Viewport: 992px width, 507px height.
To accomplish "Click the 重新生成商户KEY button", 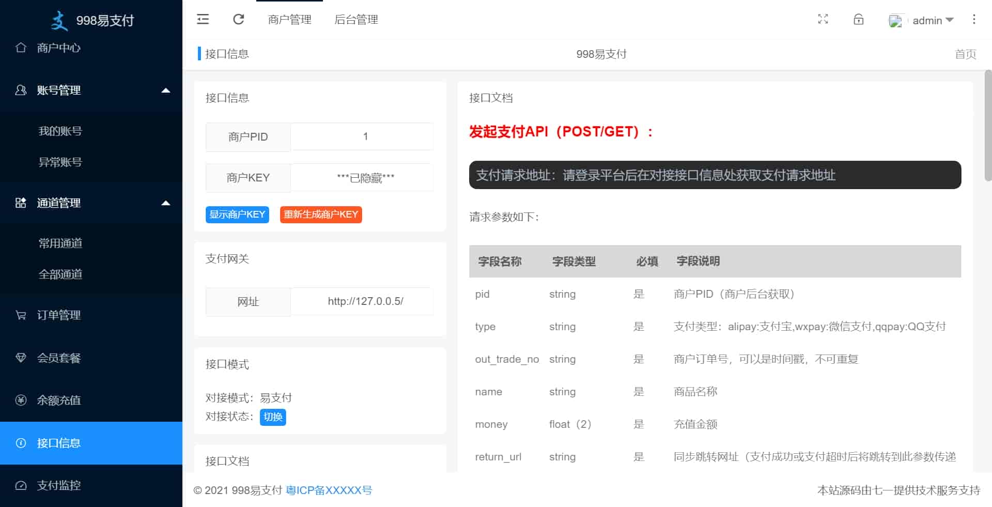I will (x=320, y=214).
